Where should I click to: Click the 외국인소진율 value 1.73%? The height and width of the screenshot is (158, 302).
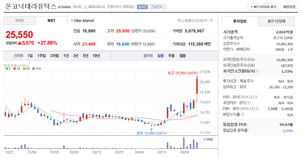(287, 72)
